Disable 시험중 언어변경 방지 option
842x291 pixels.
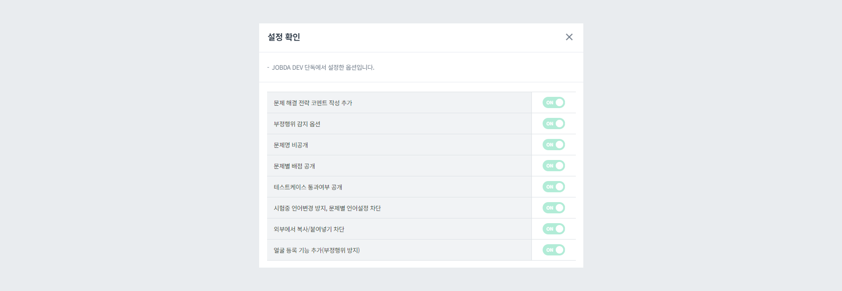tap(553, 208)
